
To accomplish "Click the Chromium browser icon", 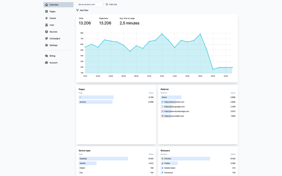I will pos(162,173).
